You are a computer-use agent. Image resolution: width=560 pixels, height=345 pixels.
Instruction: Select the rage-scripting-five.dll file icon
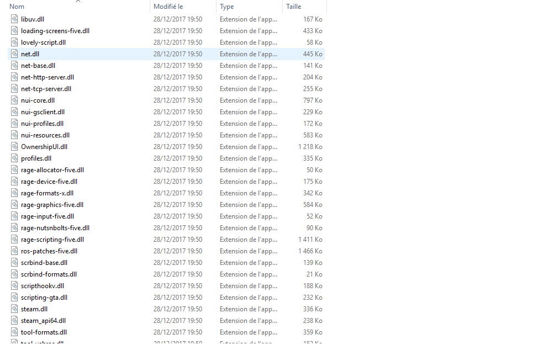14,240
